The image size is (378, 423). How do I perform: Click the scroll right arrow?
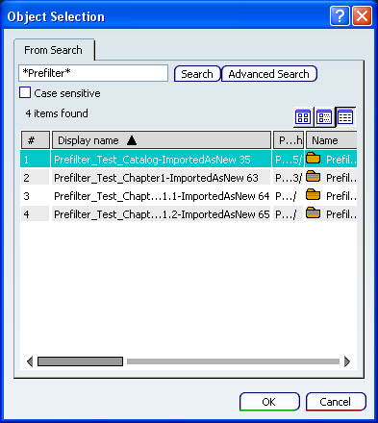[x=347, y=361]
